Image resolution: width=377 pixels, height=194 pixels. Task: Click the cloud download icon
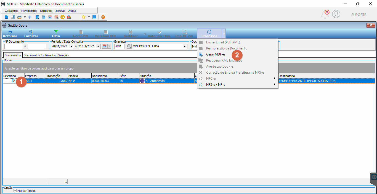(x=30, y=17)
